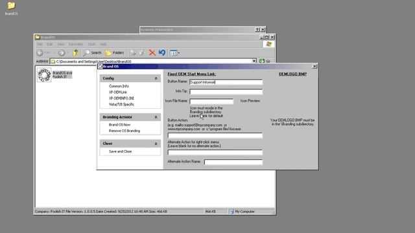The height and width of the screenshot is (233, 415).
Task: Minimize the BrandOS Explorer window
Action: 261,38
